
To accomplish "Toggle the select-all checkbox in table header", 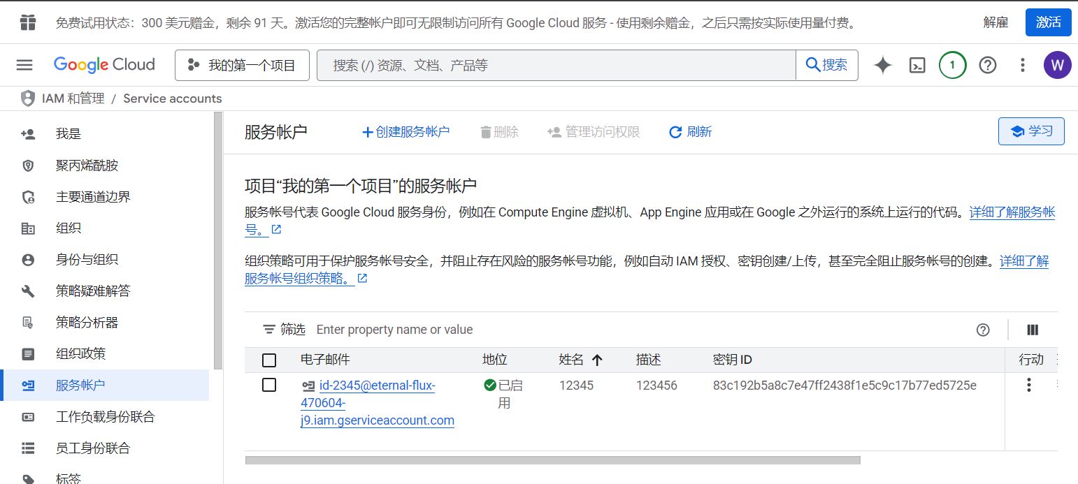I will coord(269,360).
